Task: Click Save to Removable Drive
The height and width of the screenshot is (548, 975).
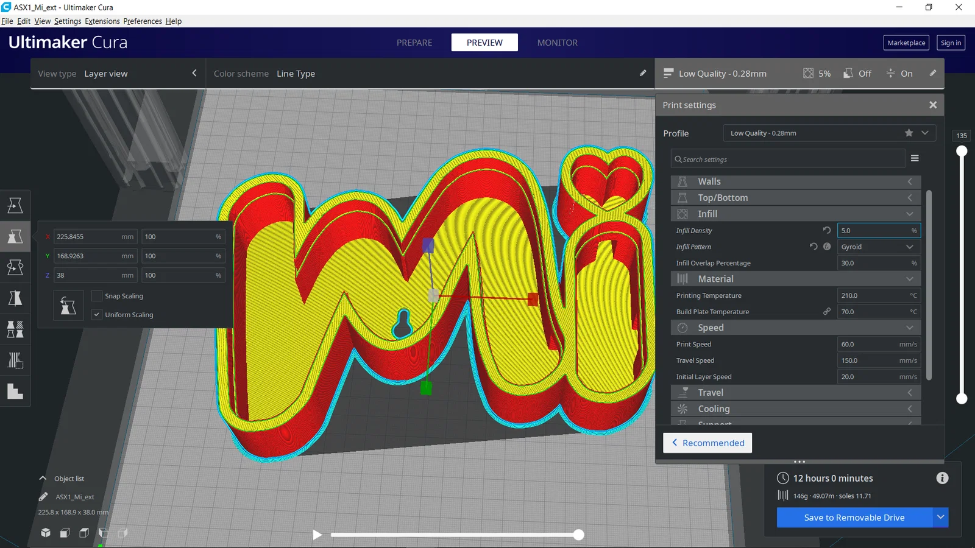Action: pos(854,517)
